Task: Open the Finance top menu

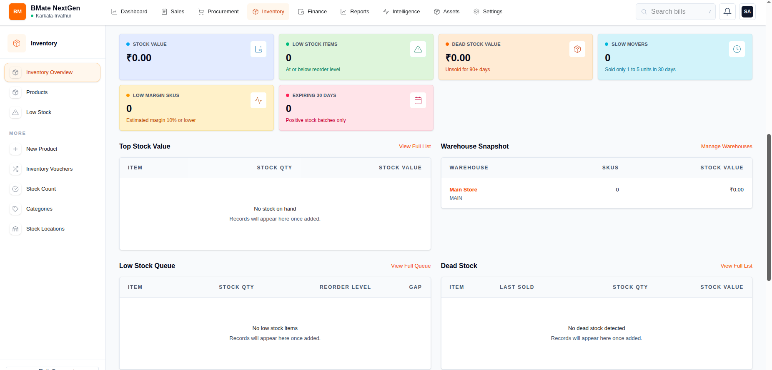Action: point(313,12)
